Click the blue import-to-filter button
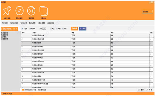Image resolution: width=155 pixels, height=96 pixels. tap(83, 29)
